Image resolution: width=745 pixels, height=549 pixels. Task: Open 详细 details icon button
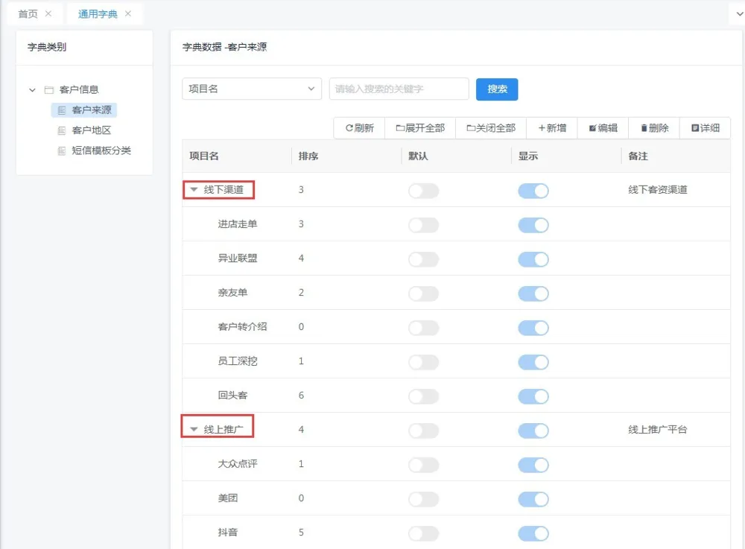tap(705, 128)
